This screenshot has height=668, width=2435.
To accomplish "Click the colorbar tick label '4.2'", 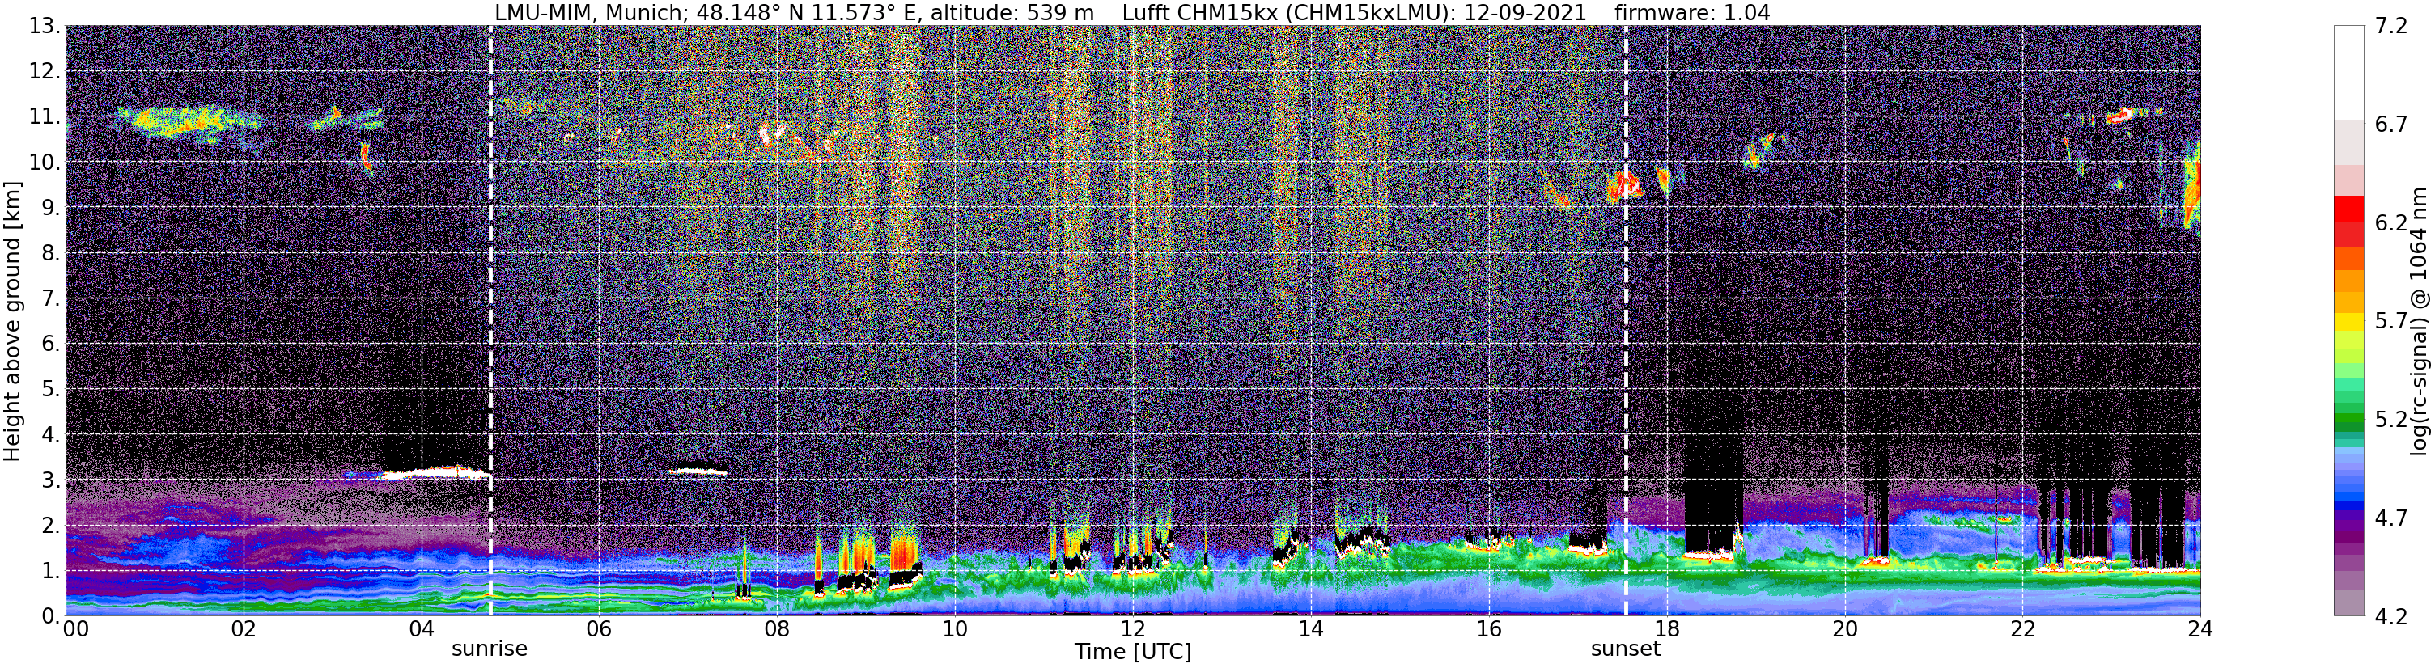I will click(x=2390, y=616).
